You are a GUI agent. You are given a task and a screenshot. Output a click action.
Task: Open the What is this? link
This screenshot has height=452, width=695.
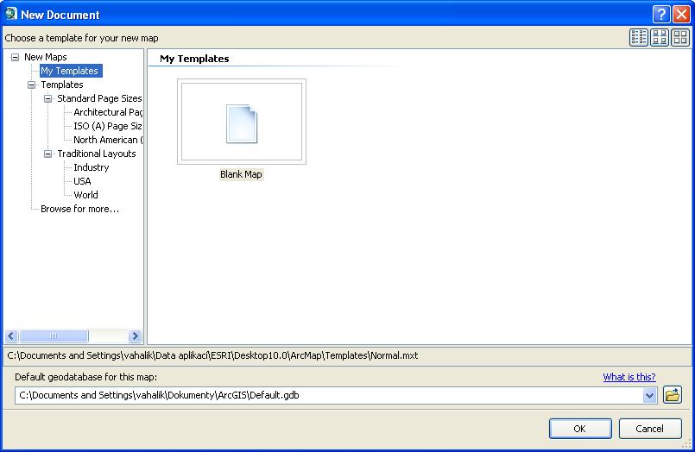(629, 377)
